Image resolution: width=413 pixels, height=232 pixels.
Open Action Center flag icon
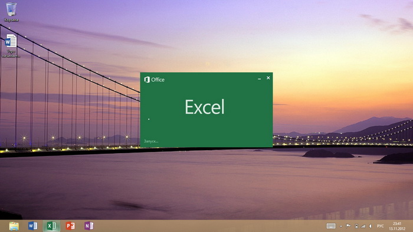tap(348, 226)
